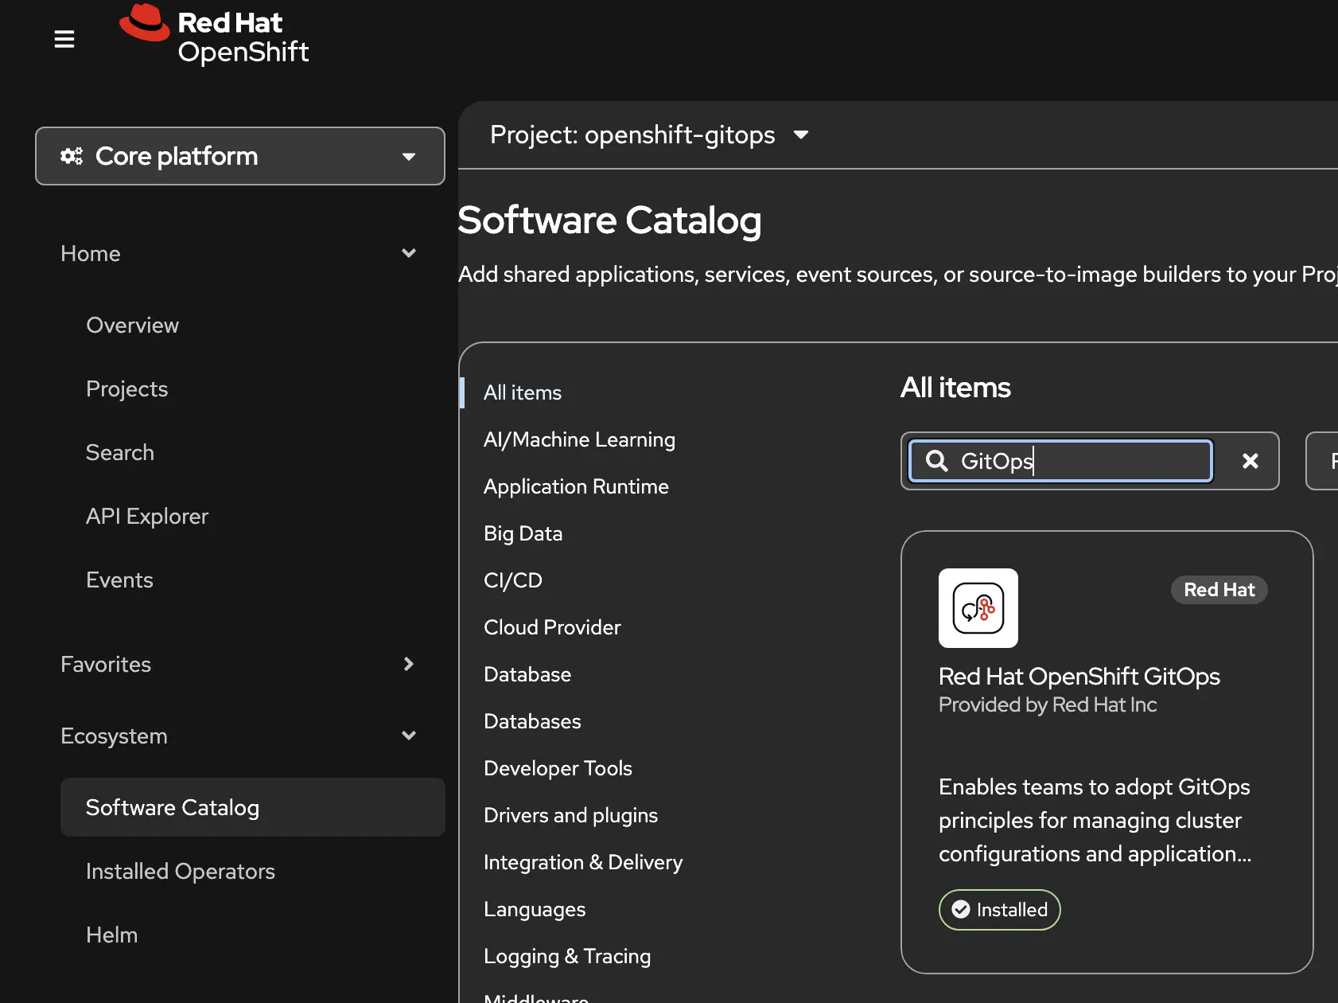1338x1003 pixels.
Task: Go to the Events page
Action: tap(119, 580)
